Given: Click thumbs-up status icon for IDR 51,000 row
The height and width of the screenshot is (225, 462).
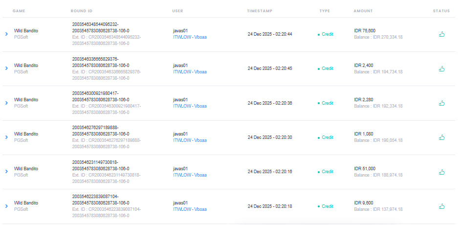Looking at the screenshot, I should click(x=441, y=172).
